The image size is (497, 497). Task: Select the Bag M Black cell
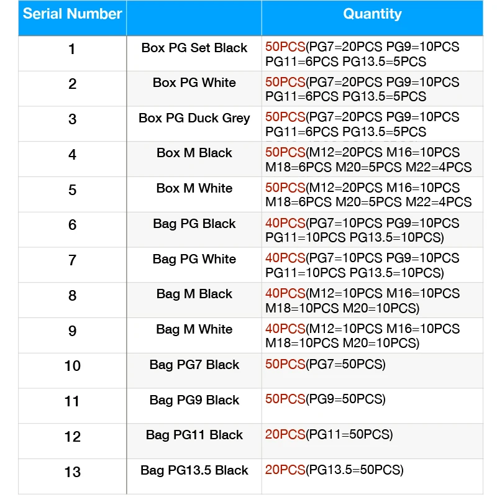(x=194, y=294)
